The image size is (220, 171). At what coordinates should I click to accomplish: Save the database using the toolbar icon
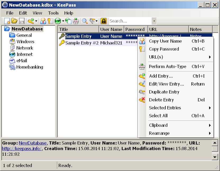pyautogui.click(x=22, y=21)
